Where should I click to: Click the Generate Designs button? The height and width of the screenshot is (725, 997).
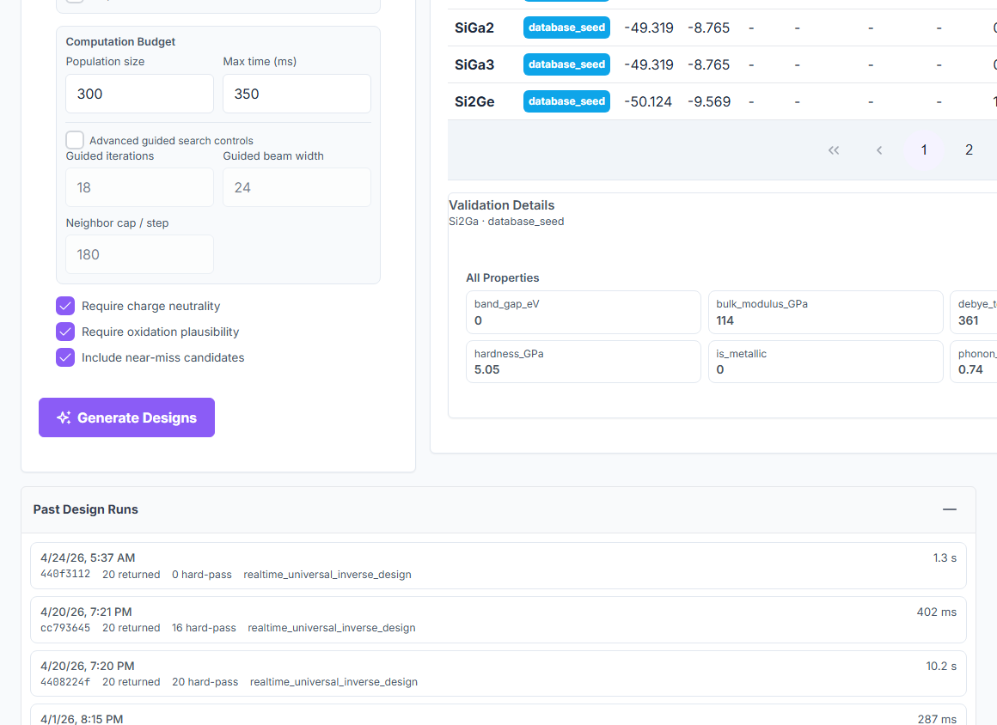click(126, 417)
